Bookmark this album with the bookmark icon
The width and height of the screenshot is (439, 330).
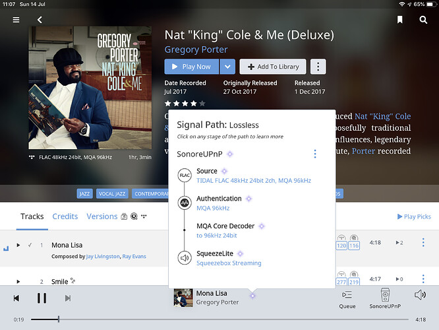[x=399, y=20]
